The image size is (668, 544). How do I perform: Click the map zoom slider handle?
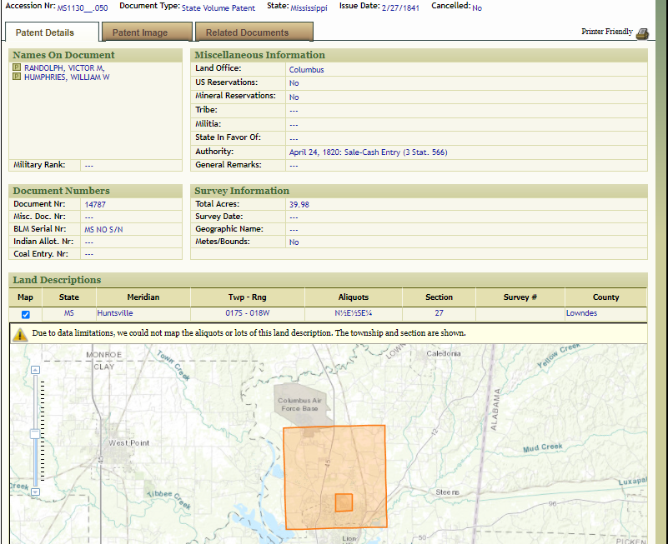pyautogui.click(x=35, y=433)
